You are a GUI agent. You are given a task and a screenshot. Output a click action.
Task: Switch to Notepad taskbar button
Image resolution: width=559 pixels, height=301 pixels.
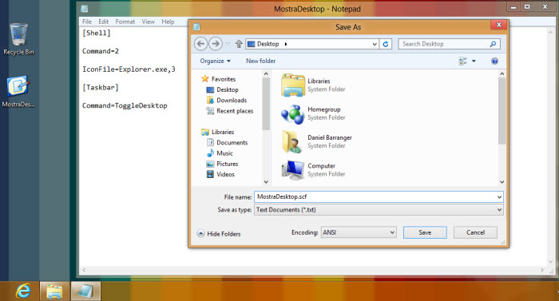(x=85, y=291)
